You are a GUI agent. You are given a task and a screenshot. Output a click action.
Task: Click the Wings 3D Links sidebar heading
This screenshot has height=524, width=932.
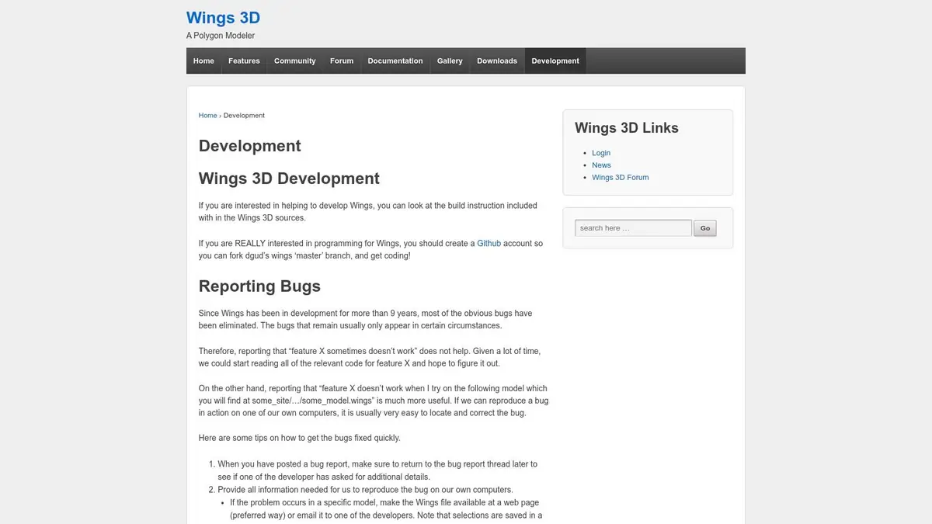(627, 128)
